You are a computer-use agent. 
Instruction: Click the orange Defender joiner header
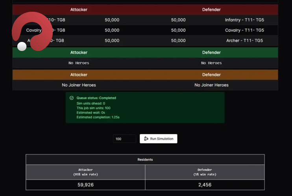211,75
